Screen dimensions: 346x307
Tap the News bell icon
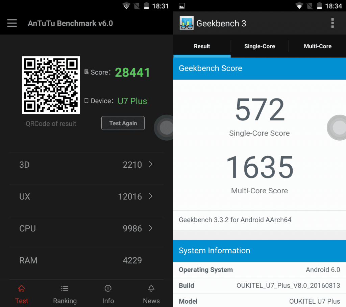click(151, 288)
